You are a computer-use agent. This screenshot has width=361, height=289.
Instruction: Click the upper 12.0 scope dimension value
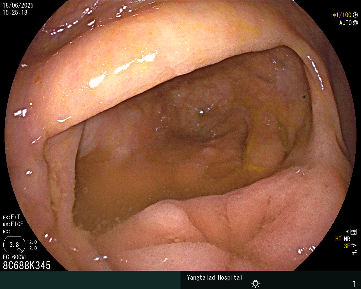[x=32, y=242]
